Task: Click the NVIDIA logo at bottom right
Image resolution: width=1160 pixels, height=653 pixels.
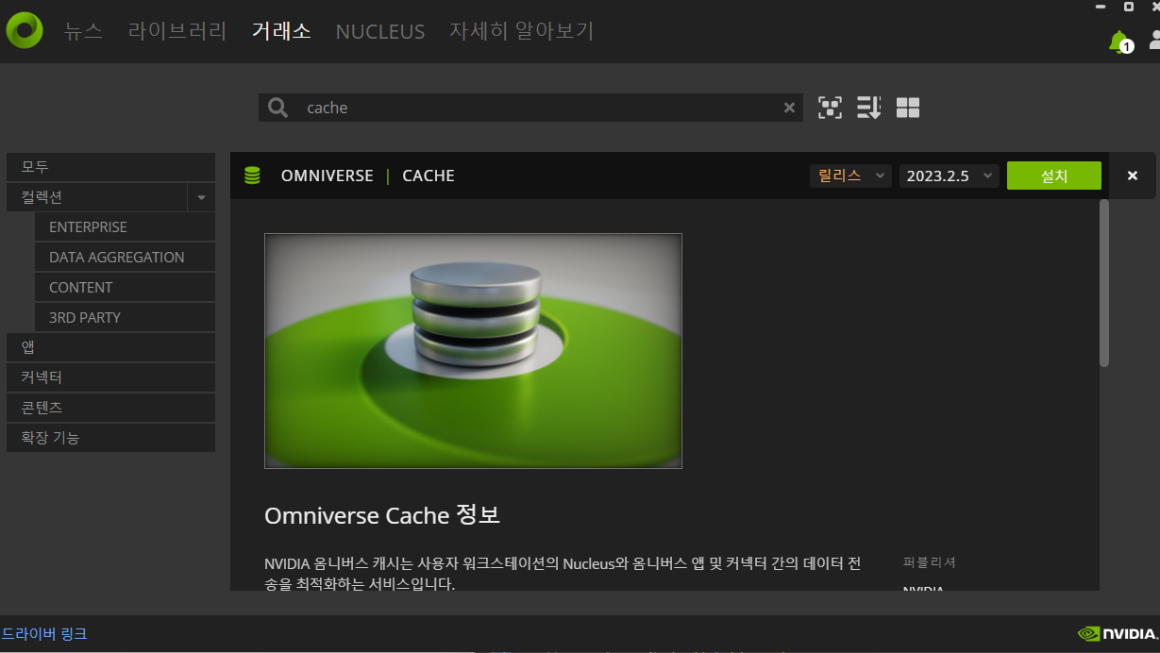Action: (x=1117, y=634)
